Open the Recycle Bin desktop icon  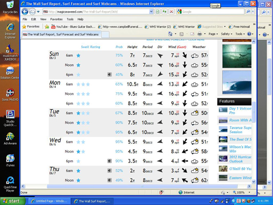(x=10, y=7)
